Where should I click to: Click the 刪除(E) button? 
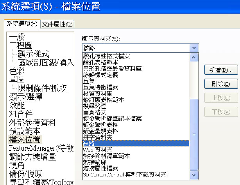221,84
